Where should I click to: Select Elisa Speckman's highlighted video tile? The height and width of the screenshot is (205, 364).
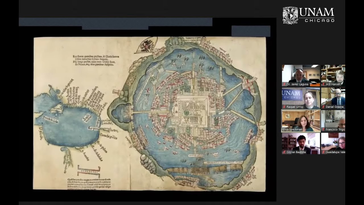(x=301, y=121)
